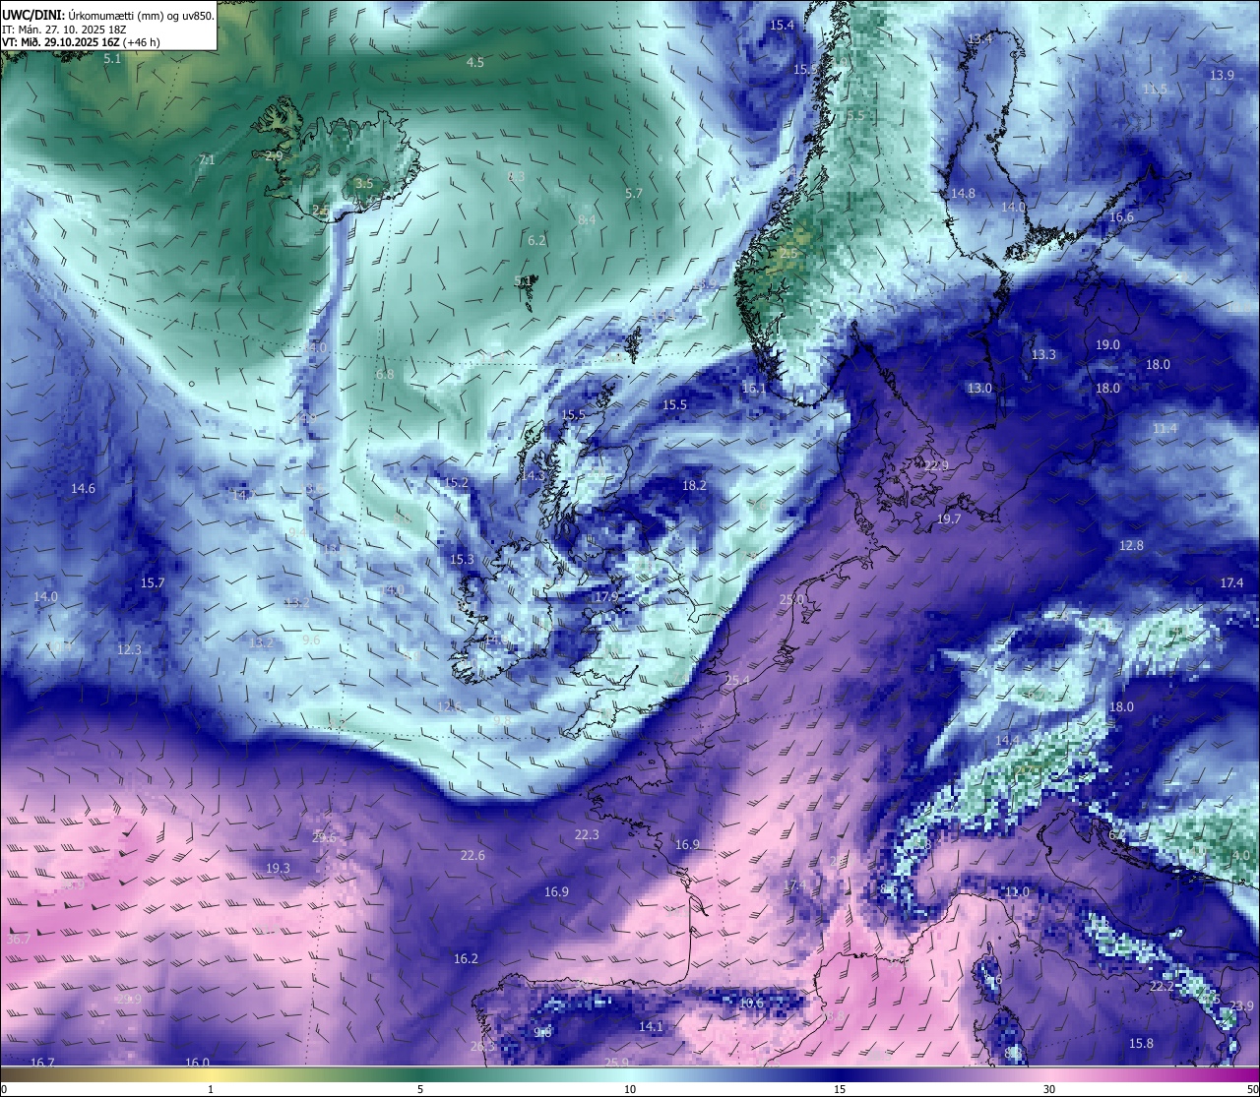Click the 3.5 value on Iceland
This screenshot has height=1097, width=1260.
tap(364, 183)
